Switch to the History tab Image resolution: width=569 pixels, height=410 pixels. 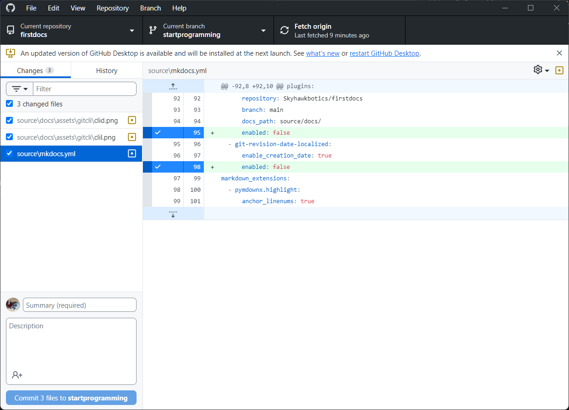coord(106,70)
